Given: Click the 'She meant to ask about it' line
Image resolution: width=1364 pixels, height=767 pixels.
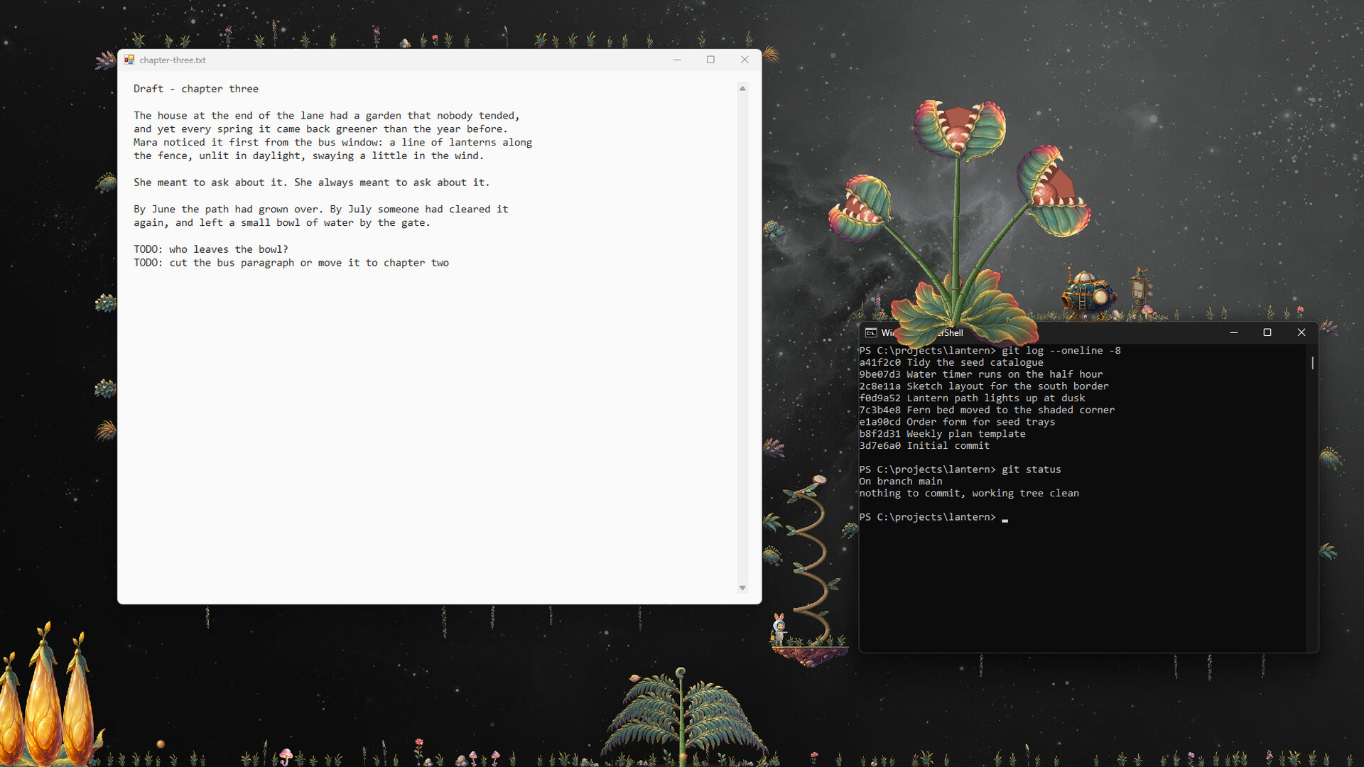Looking at the screenshot, I should 312,183.
